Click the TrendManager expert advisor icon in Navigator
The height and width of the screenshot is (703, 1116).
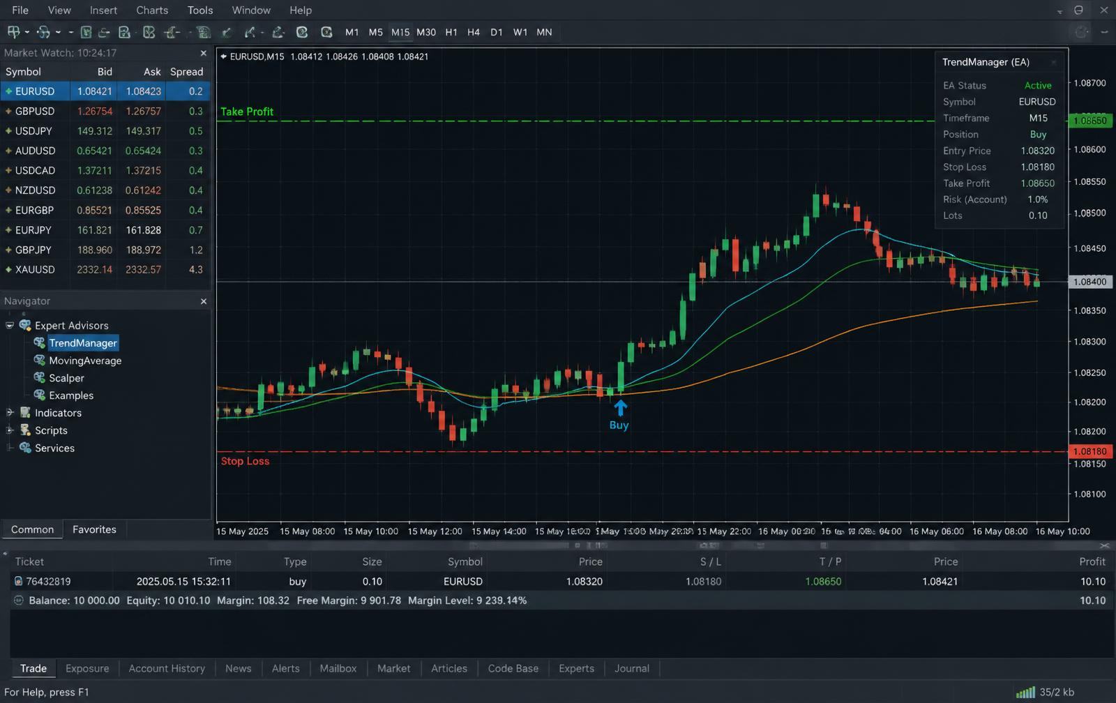(x=40, y=342)
